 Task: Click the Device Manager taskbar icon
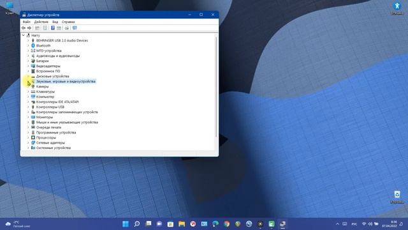point(282,224)
